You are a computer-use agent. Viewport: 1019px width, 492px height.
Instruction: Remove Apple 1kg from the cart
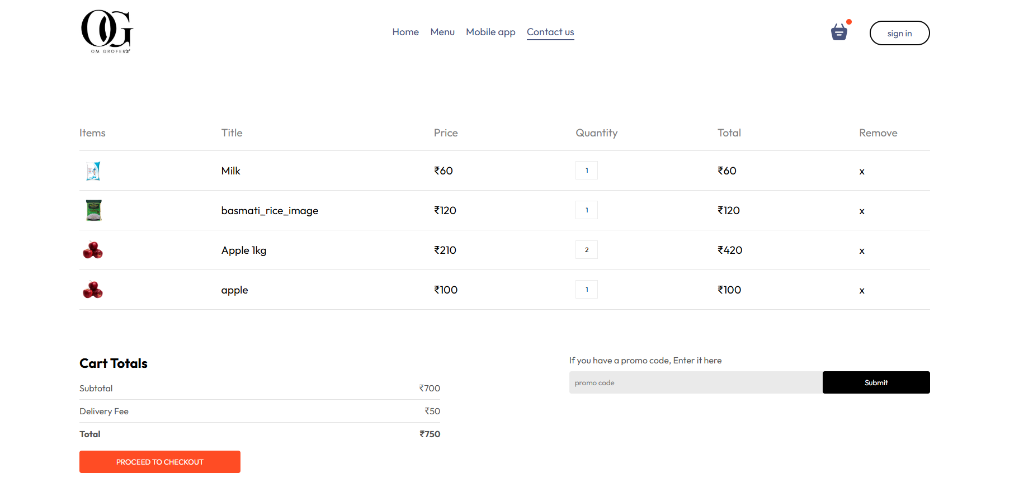(x=862, y=251)
